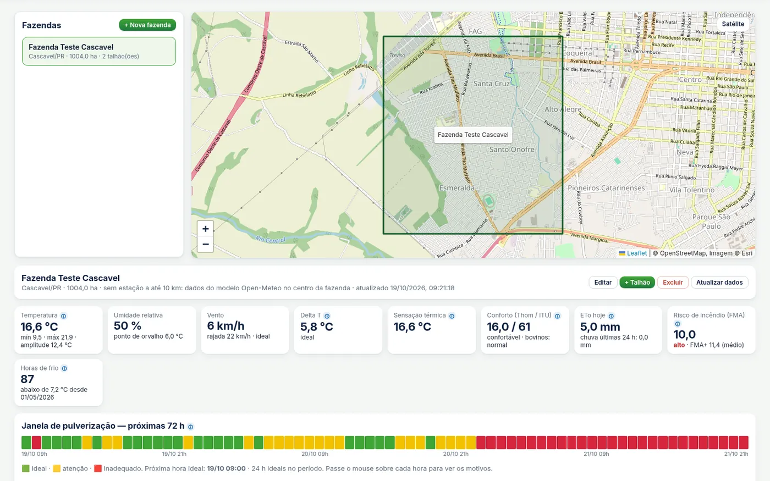
Task: Open the Janela de pulverização info icon
Action: (190, 427)
